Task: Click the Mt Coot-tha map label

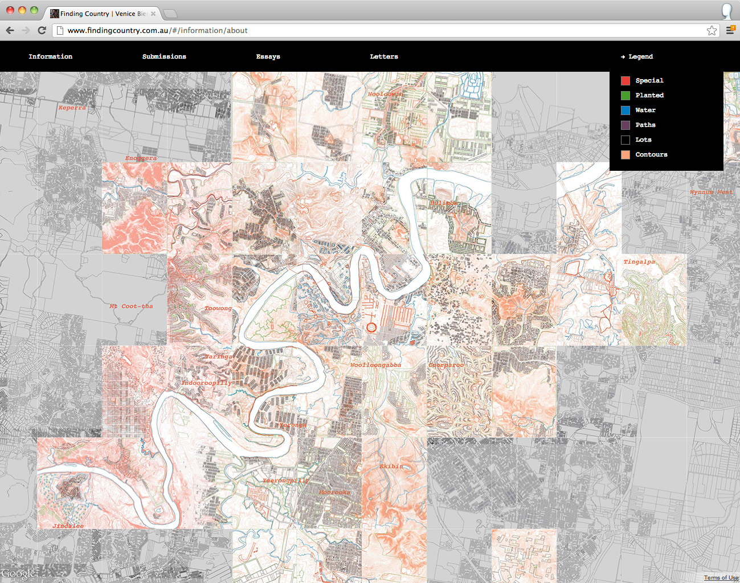Action: (131, 306)
